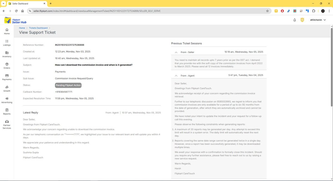Open the Reports section

[x=7, y=111]
